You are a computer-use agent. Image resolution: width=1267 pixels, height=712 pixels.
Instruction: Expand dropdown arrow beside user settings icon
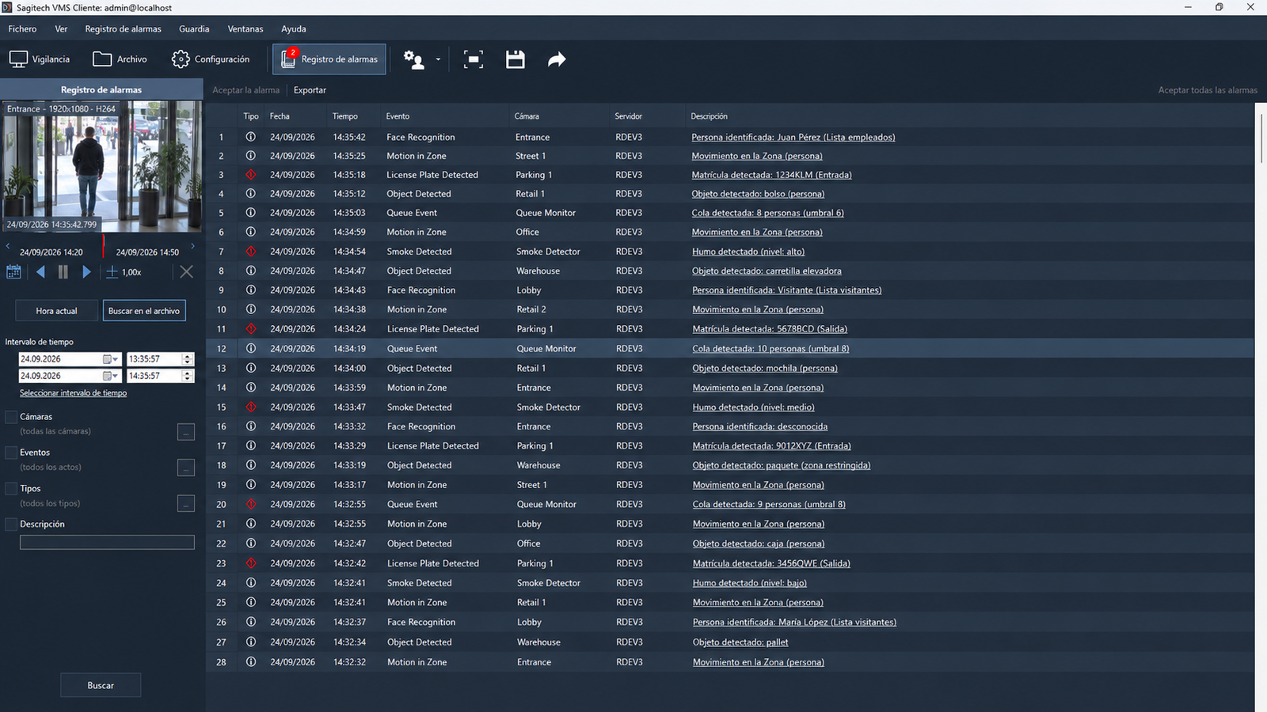[438, 60]
